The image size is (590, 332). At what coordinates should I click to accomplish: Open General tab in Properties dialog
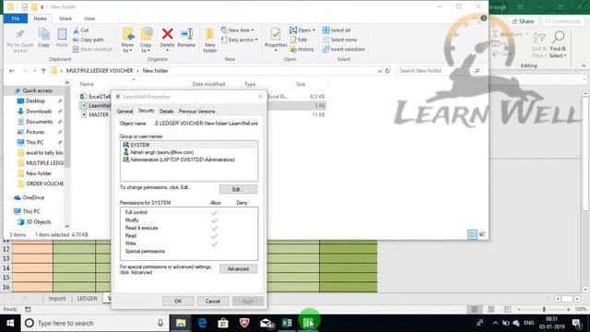coord(124,112)
